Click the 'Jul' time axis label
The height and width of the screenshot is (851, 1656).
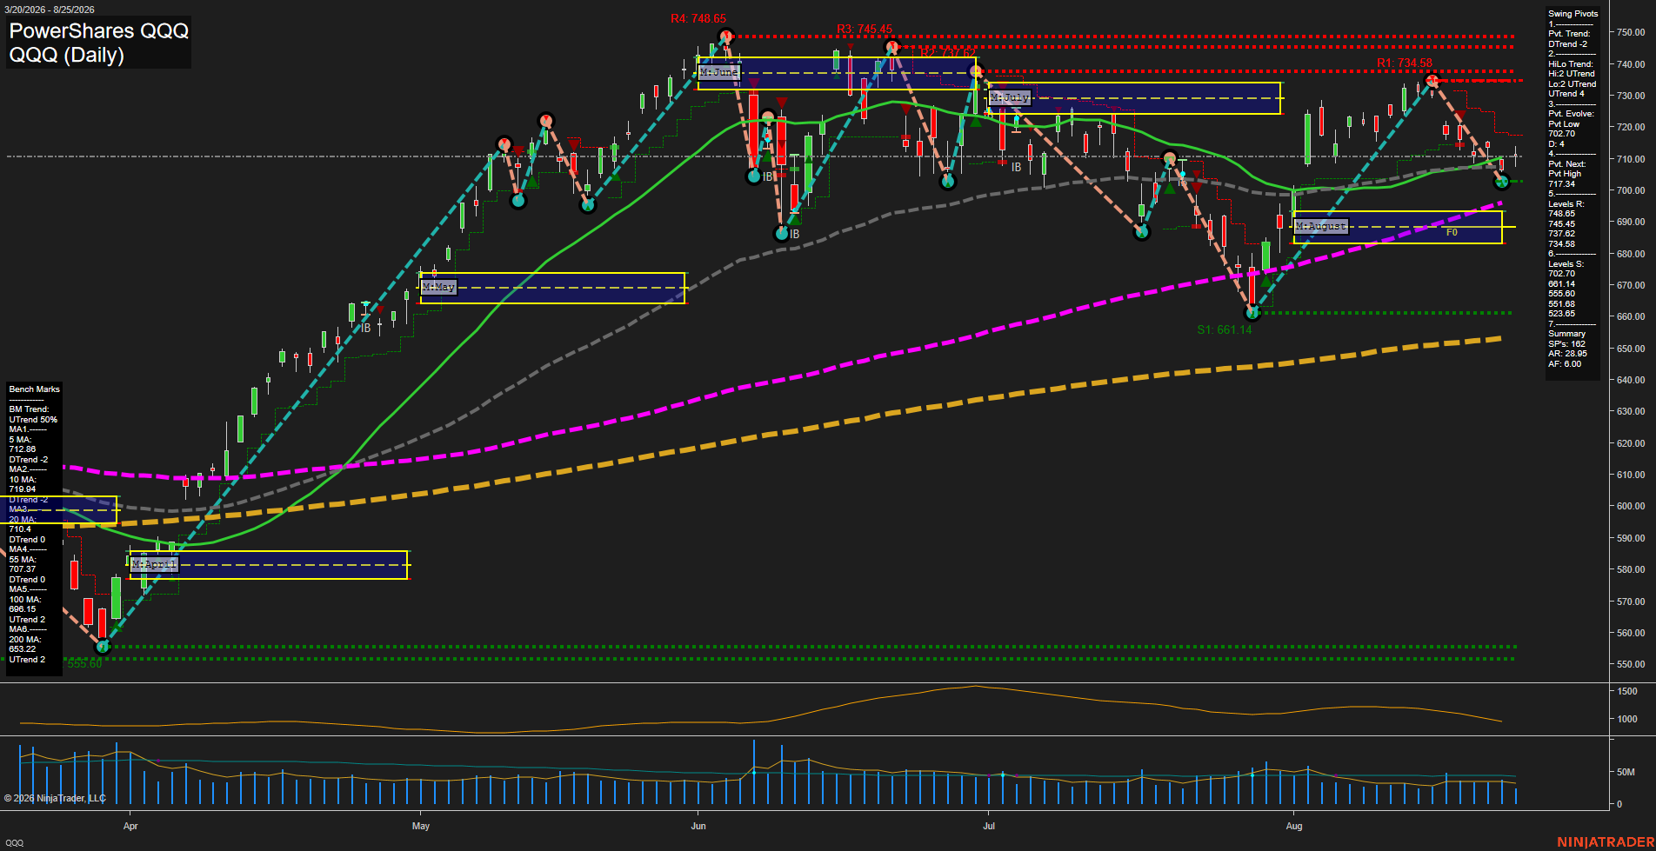pyautogui.click(x=989, y=826)
